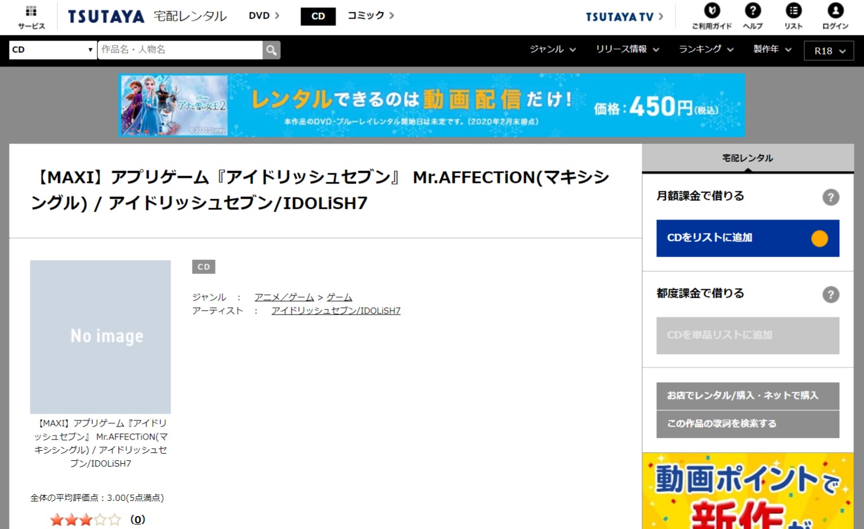Select the 宅配レンタル tab
This screenshot has height=529, width=864.
747,158
